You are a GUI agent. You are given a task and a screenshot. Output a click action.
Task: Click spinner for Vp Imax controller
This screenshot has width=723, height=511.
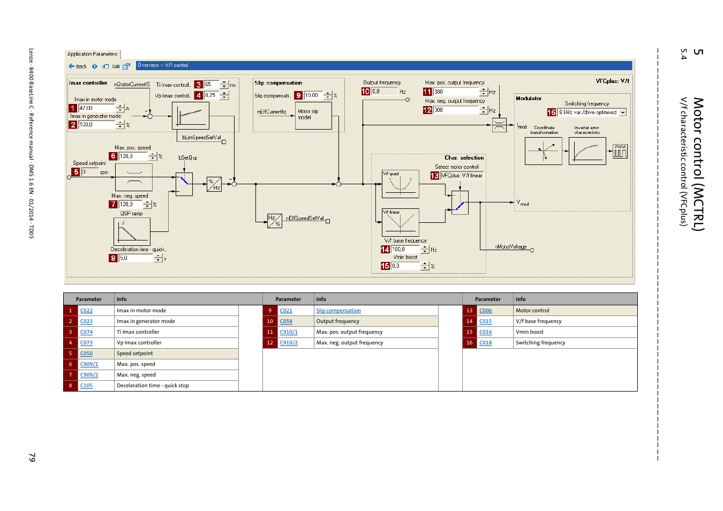[x=224, y=95]
